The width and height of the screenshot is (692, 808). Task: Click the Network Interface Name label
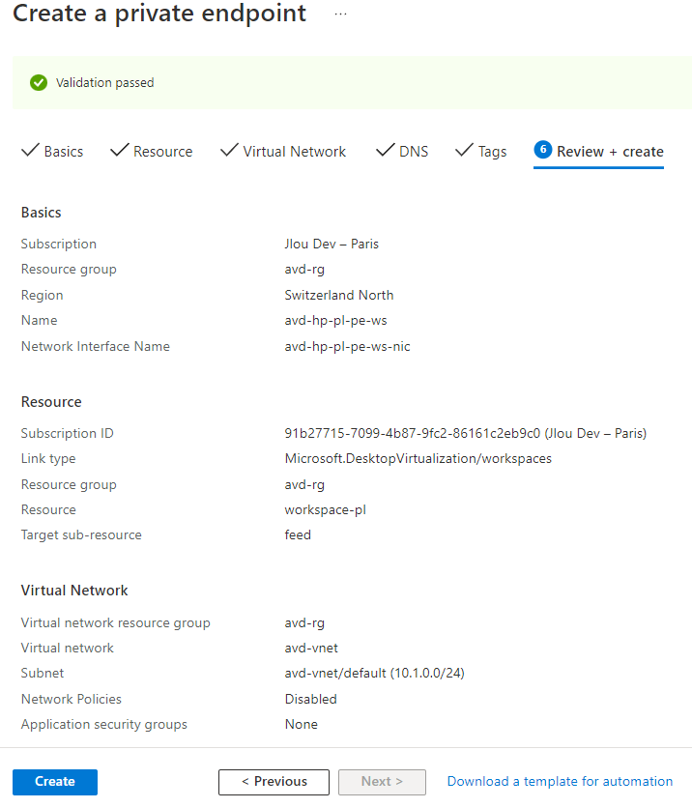pos(96,346)
